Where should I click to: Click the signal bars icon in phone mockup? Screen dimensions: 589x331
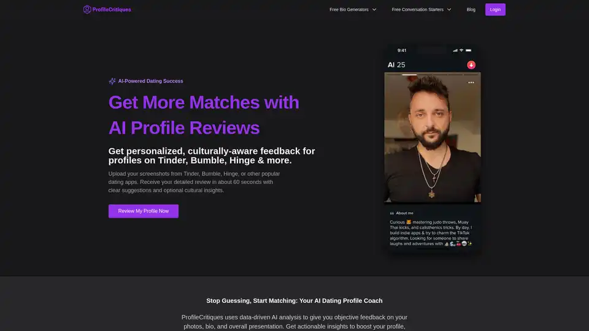(455, 50)
